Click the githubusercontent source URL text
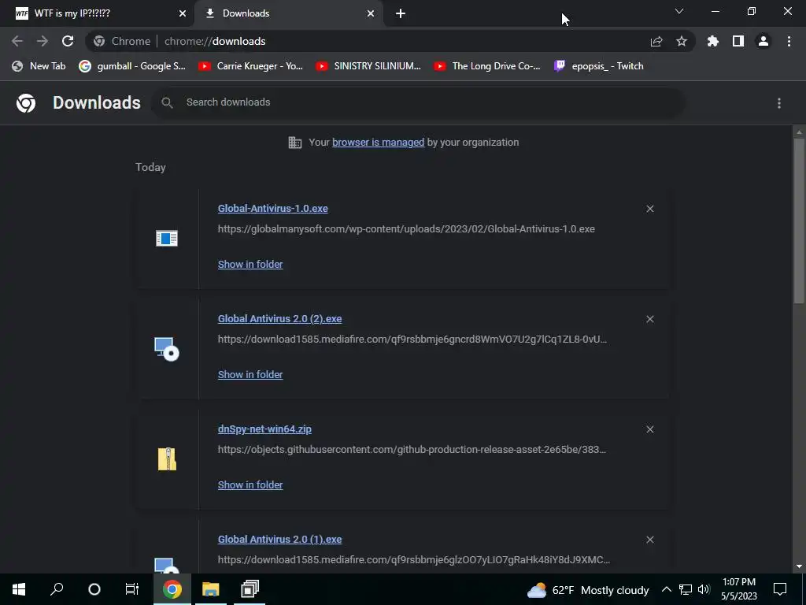This screenshot has width=806, height=605. 412,450
